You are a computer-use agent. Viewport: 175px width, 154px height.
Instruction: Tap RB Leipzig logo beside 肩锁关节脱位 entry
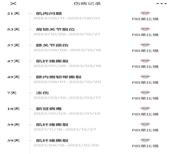point(145,29)
